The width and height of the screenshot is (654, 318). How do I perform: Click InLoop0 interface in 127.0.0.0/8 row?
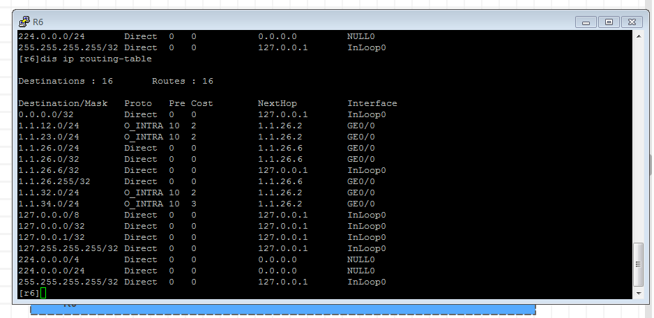point(367,215)
